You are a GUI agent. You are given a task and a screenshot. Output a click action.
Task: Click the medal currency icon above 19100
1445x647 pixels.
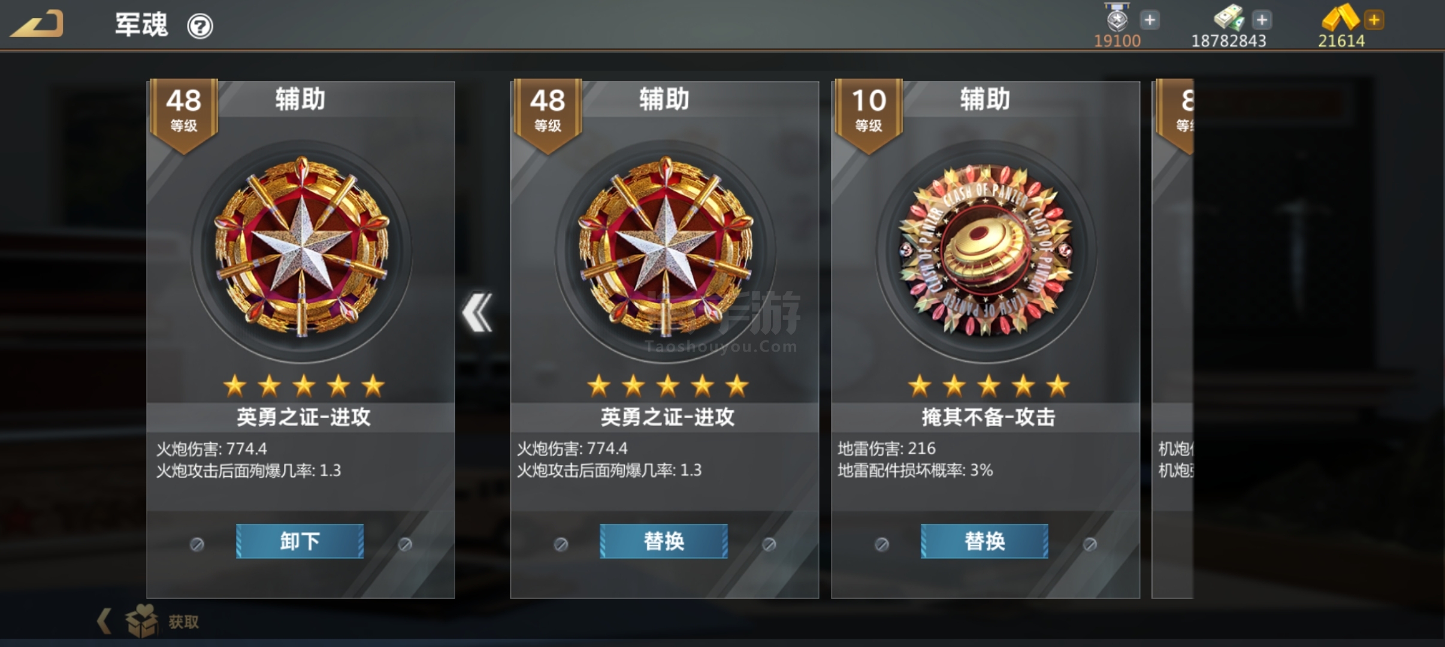point(1117,17)
